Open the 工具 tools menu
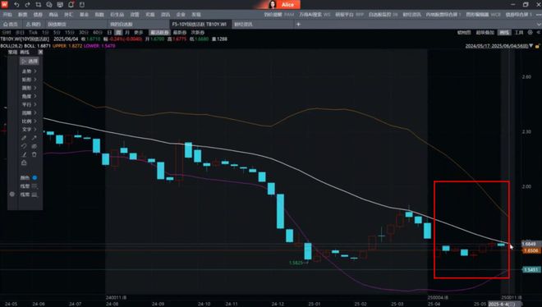 [519, 33]
